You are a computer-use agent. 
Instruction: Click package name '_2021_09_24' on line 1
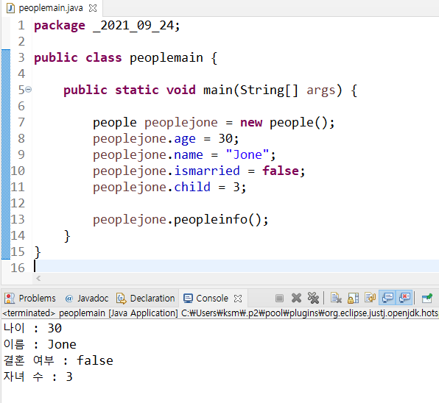tap(133, 26)
